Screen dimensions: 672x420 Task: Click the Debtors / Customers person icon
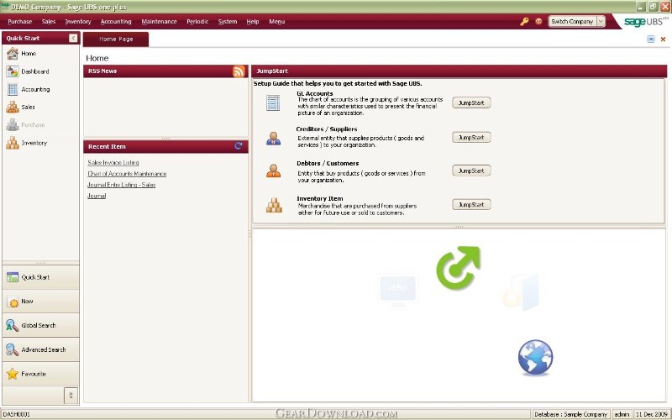[273, 171]
